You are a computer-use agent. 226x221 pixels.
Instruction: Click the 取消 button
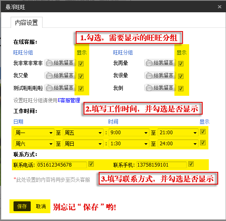click(x=41, y=206)
